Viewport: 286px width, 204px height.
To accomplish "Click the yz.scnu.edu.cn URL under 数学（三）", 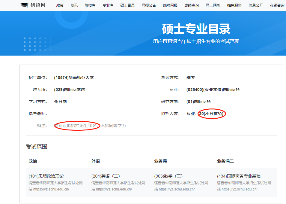I will [177, 189].
